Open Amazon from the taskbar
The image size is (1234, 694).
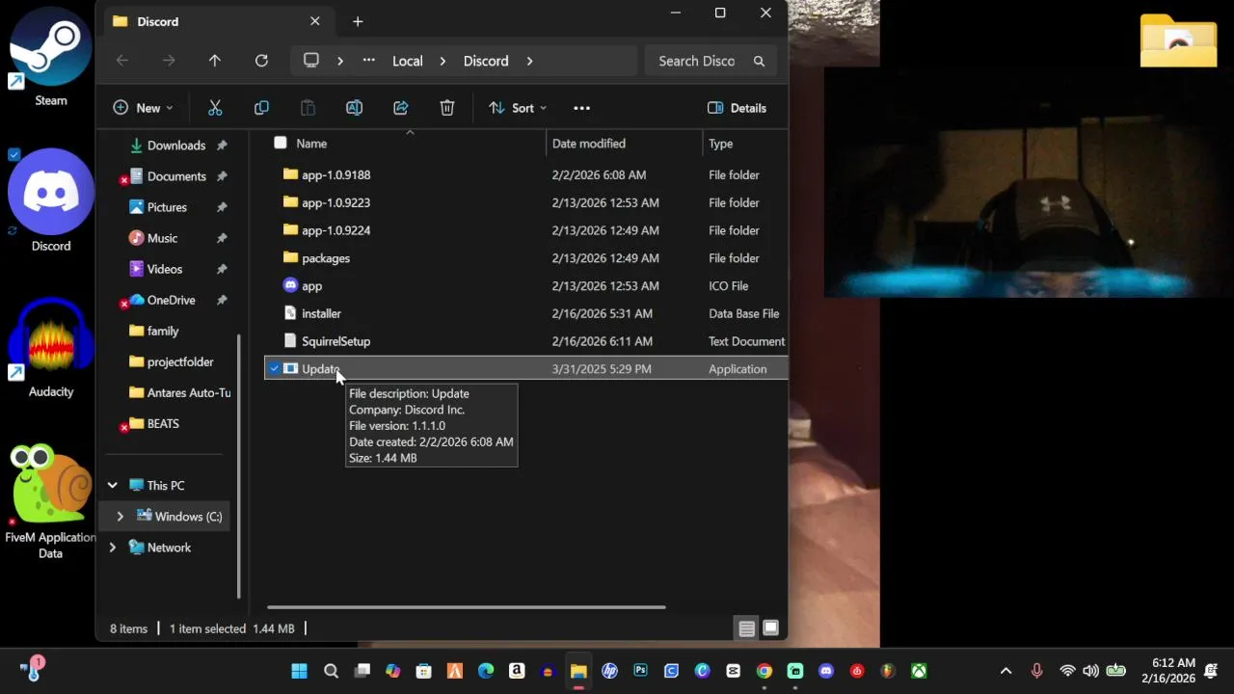pos(517,671)
